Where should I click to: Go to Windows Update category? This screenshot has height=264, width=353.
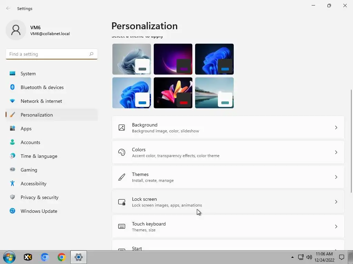click(52, 211)
